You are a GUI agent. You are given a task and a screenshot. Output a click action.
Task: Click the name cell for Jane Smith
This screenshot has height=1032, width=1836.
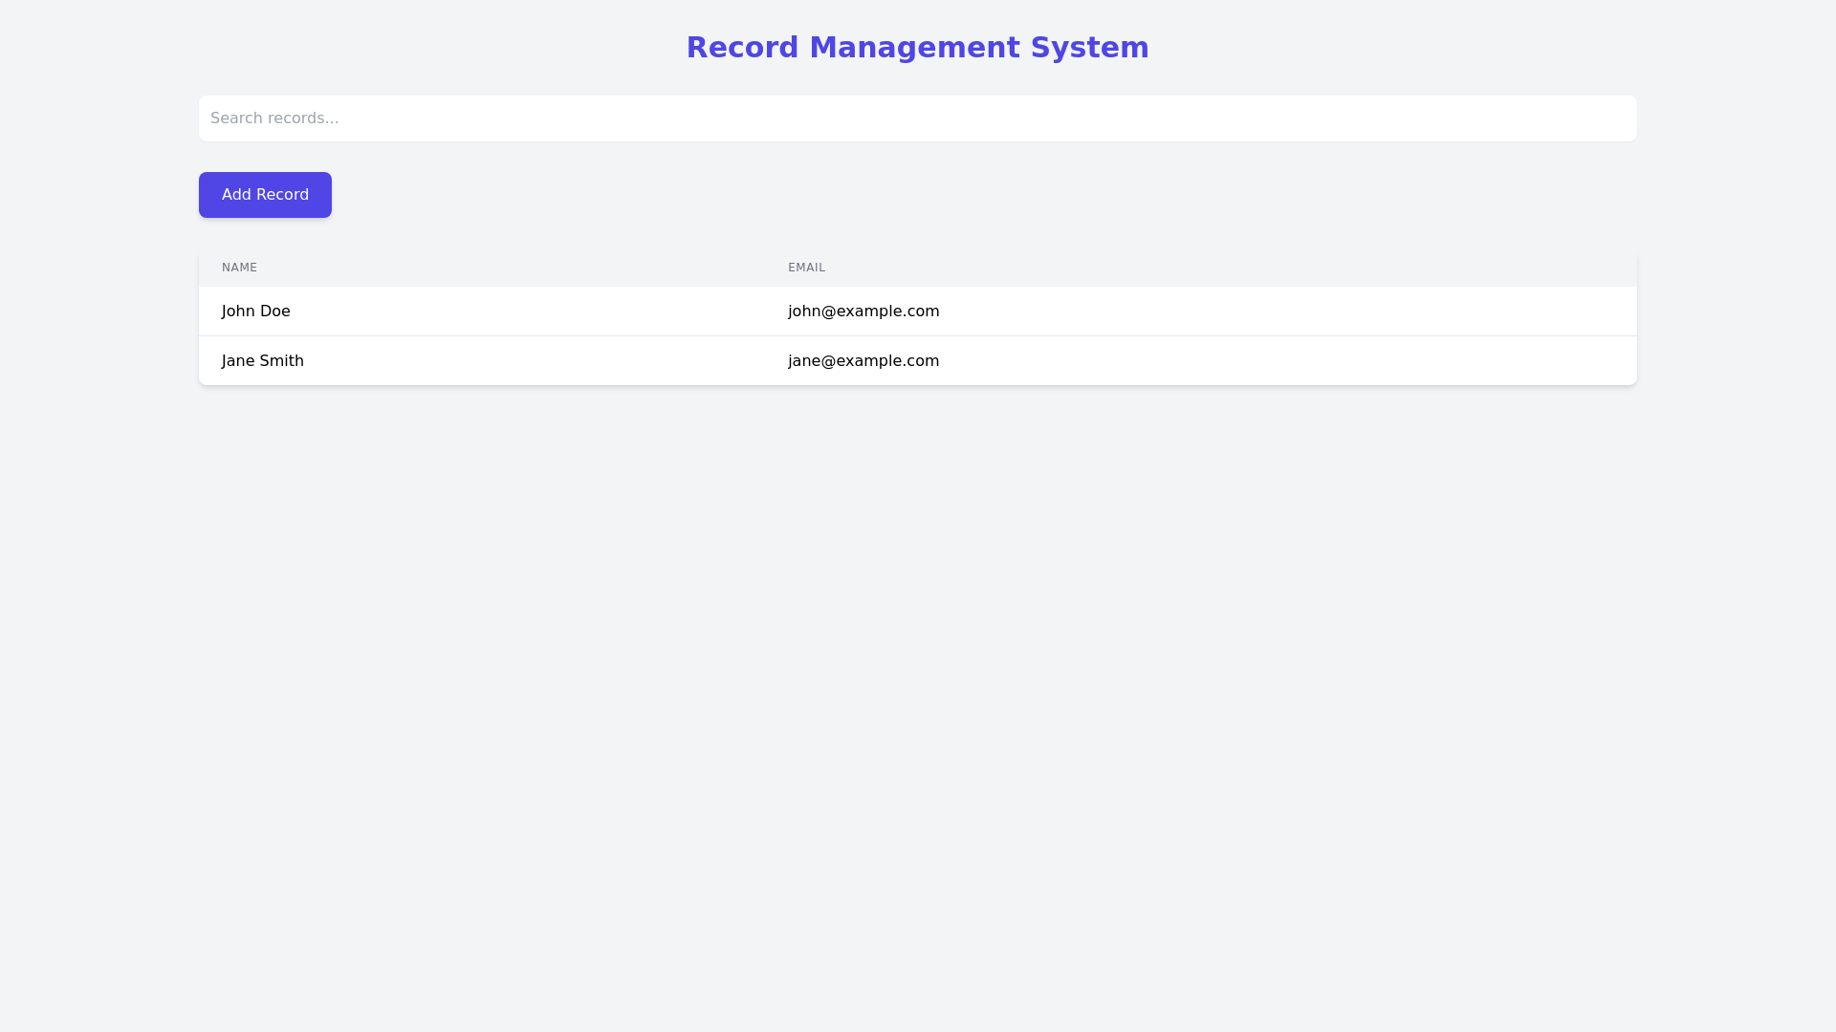click(x=262, y=360)
